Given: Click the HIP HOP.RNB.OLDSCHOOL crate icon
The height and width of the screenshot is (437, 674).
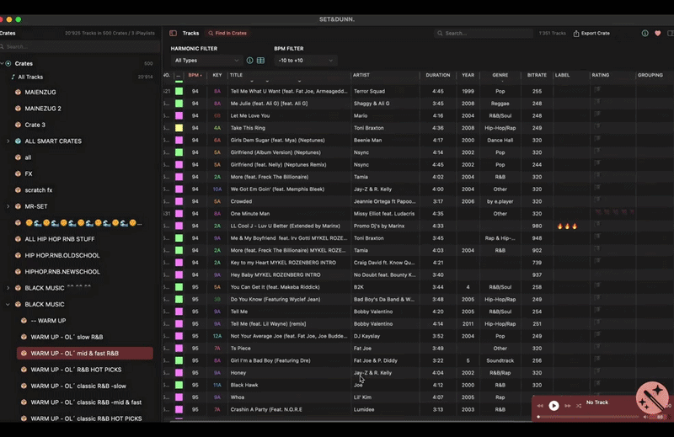Looking at the screenshot, I should [x=18, y=255].
